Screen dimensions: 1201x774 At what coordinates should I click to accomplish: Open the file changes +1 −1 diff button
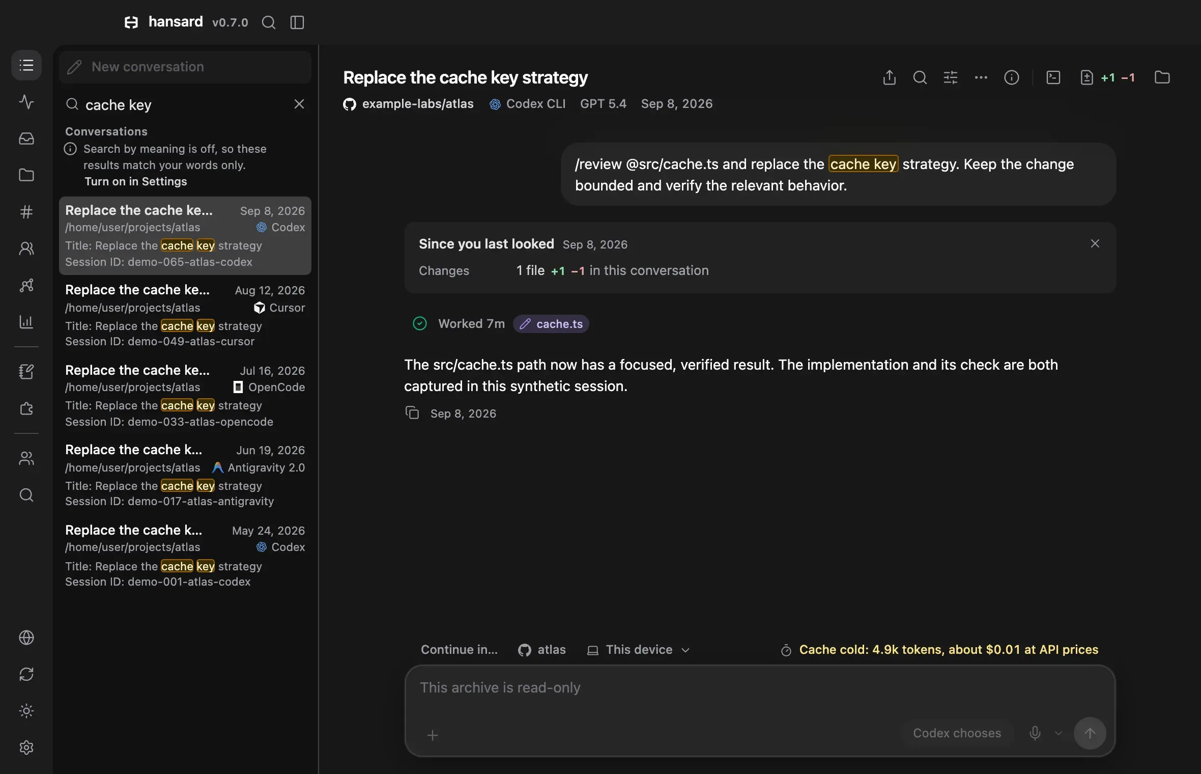tap(1108, 77)
